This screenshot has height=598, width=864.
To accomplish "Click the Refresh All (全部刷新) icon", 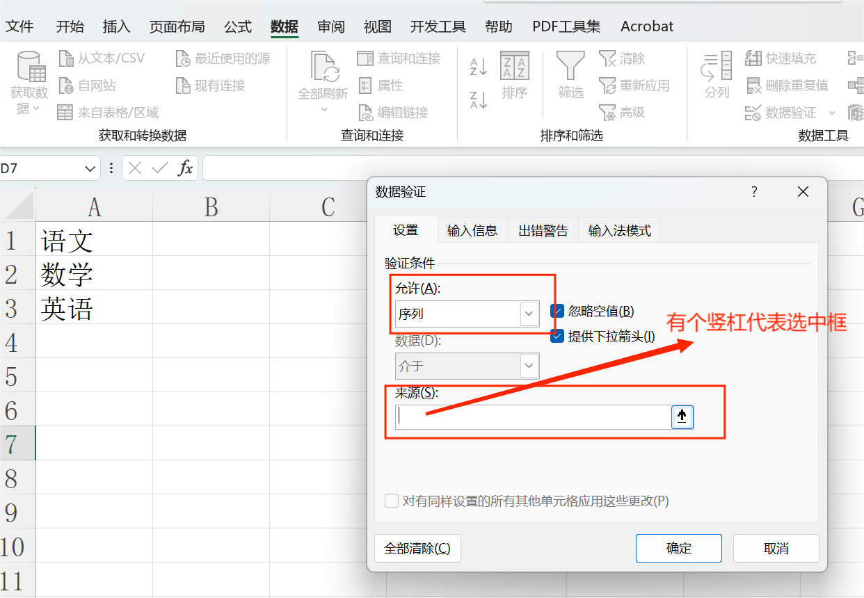I will click(x=323, y=68).
